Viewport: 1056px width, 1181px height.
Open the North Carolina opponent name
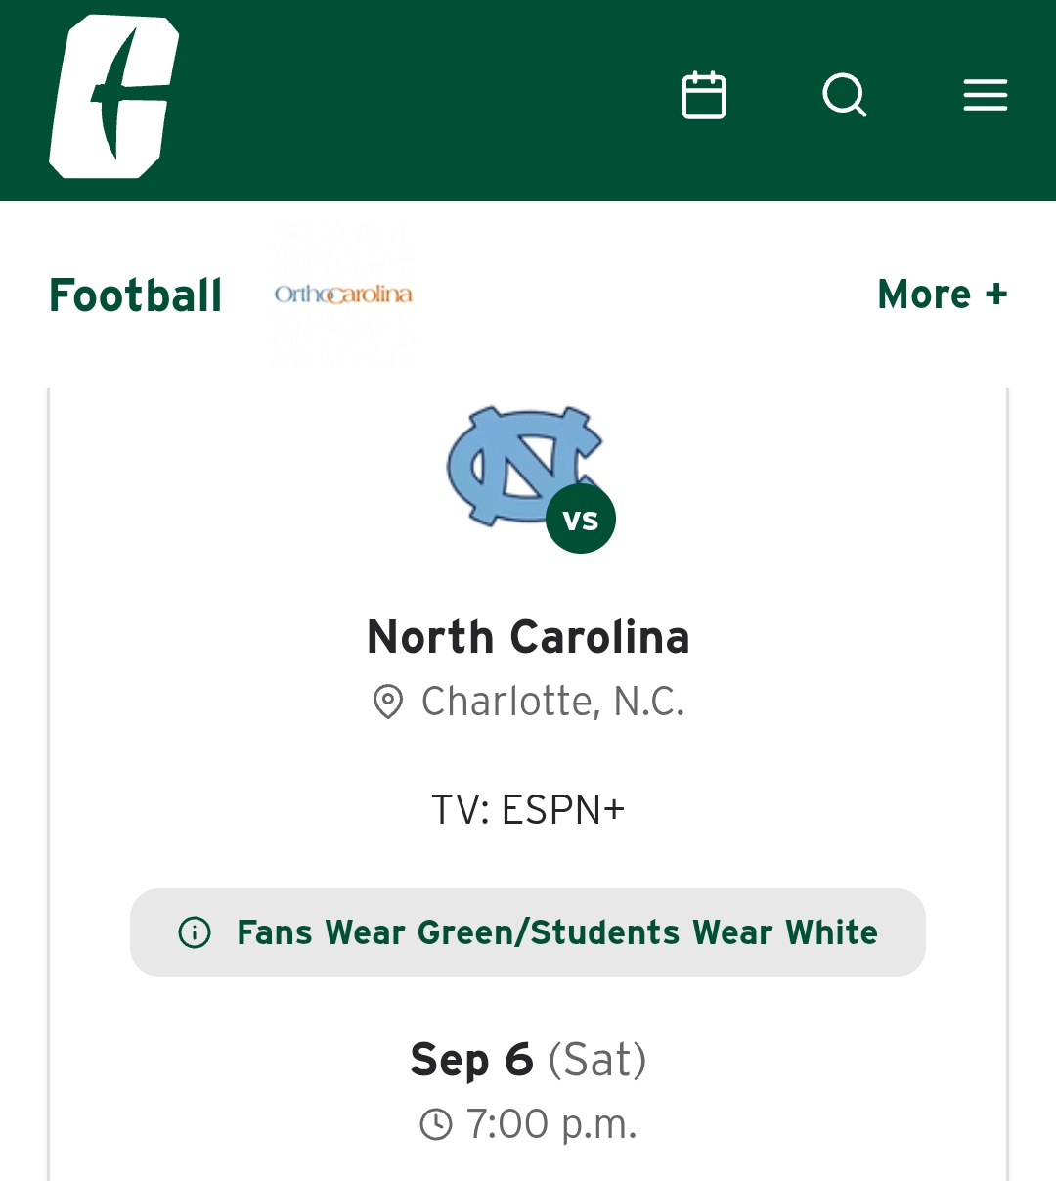528,637
